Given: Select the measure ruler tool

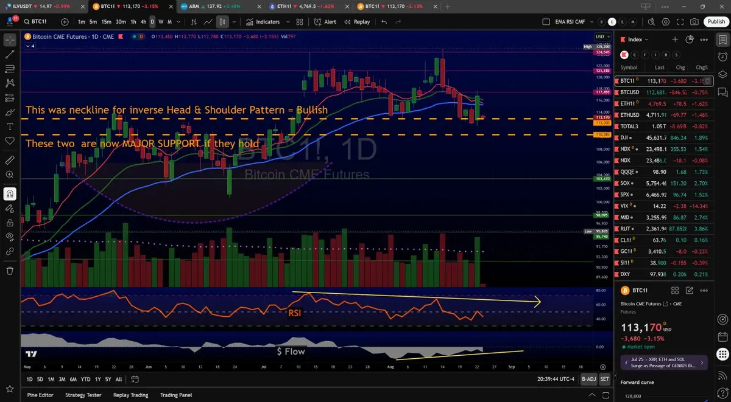Looking at the screenshot, I should coord(10,161).
